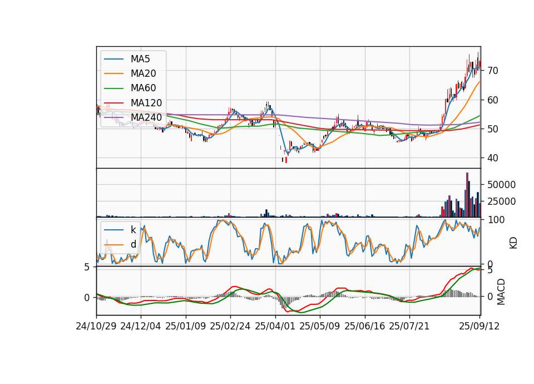This screenshot has height=384, width=534.
Task: Click the price axis value 50
Action: click(x=493, y=129)
